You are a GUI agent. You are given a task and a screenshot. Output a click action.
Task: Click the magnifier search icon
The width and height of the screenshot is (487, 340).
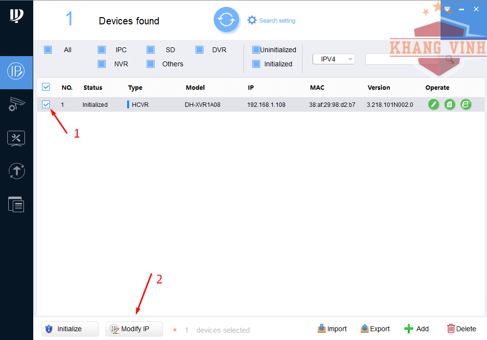click(x=450, y=59)
